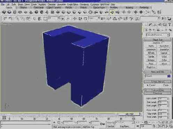The image size is (173, 129).
Task: Open the Key Filters button
Action: pyautogui.click(x=125, y=126)
